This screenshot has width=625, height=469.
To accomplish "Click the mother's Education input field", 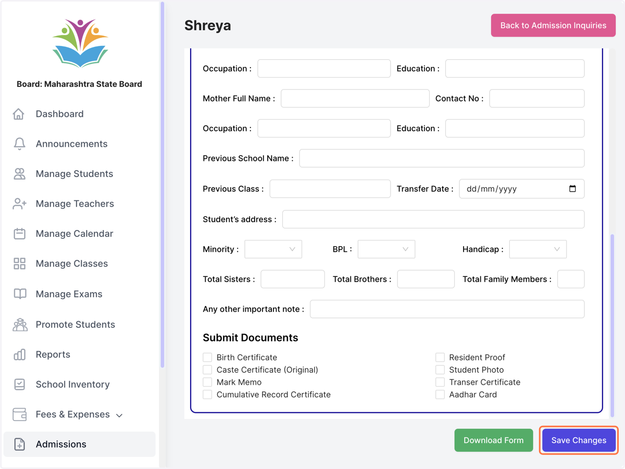I will click(x=515, y=129).
